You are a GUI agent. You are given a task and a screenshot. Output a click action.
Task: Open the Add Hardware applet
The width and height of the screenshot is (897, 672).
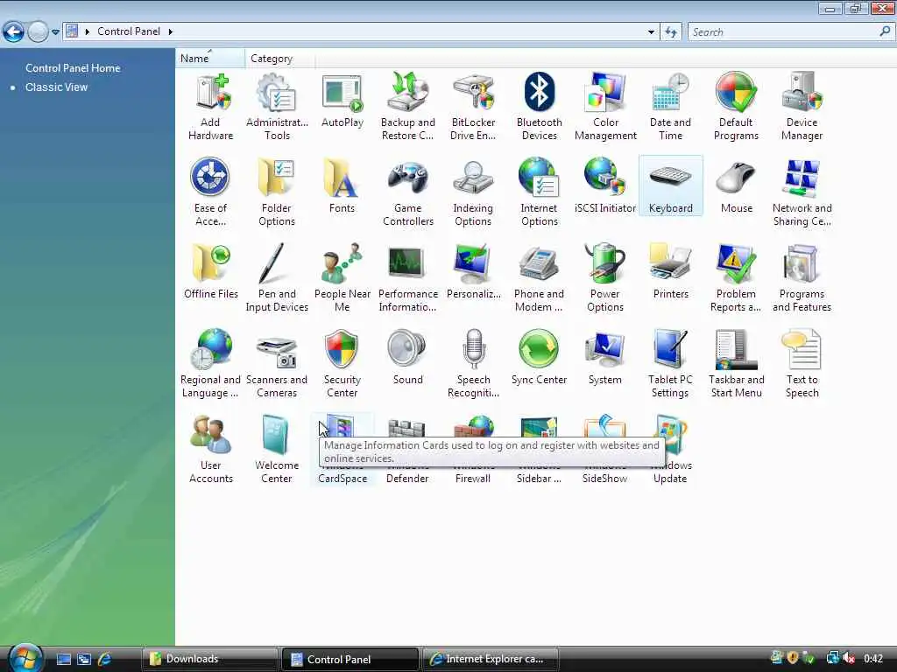pos(210,107)
